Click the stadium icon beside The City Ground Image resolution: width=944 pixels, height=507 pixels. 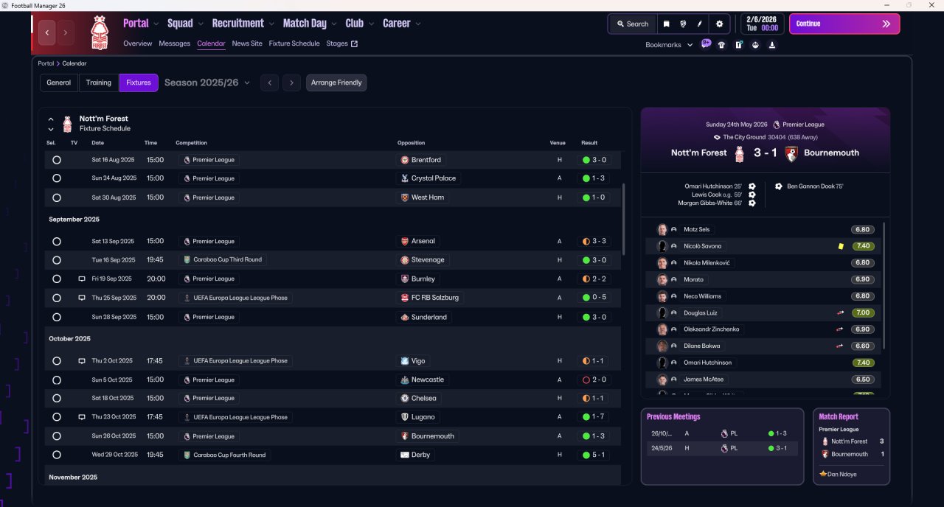click(717, 137)
